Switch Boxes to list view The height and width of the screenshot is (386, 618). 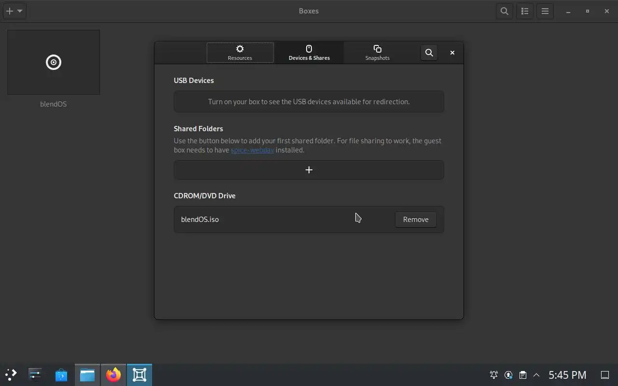coord(525,11)
